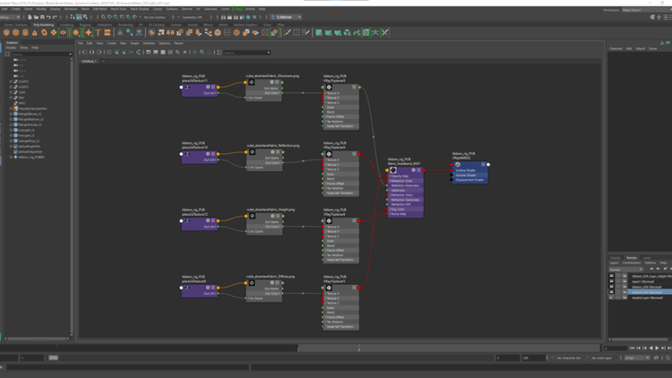Click the play forwards button

(x=657, y=348)
